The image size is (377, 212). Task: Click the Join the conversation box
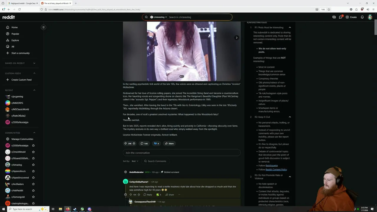[x=182, y=153]
